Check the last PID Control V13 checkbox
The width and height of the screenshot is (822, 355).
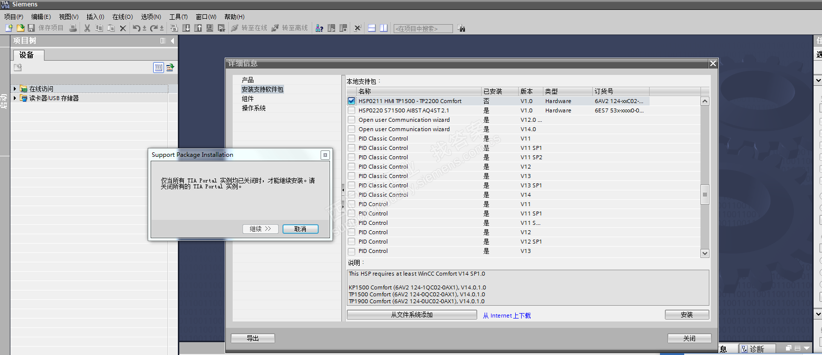coord(352,251)
